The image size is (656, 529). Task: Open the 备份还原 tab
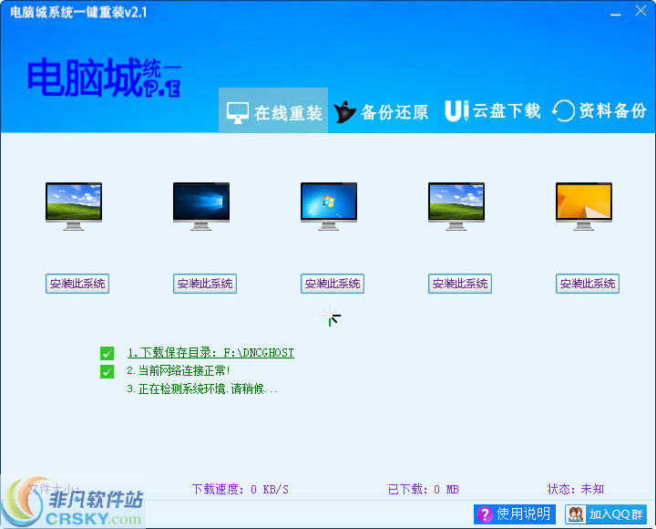point(381,112)
